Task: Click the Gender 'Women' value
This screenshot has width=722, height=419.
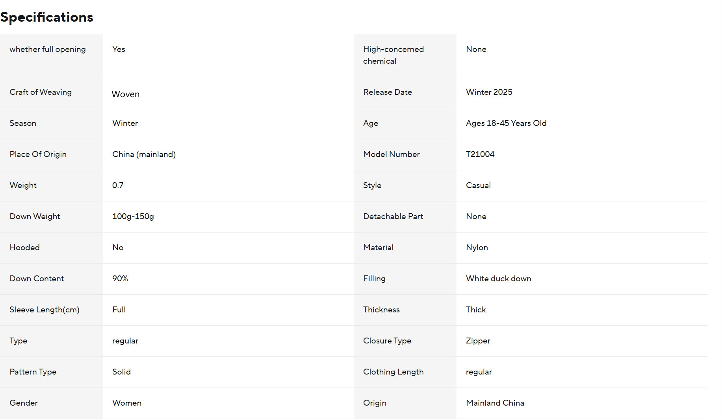Action: [126, 403]
